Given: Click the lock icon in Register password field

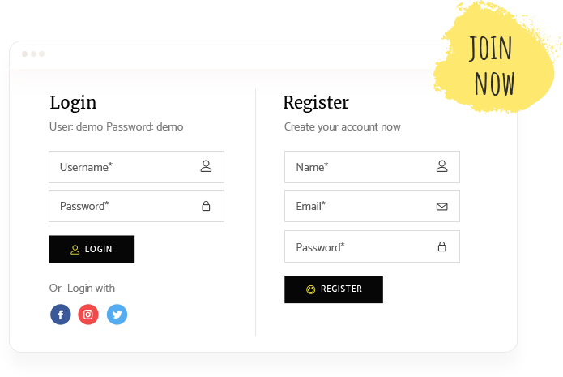Looking at the screenshot, I should coord(441,246).
